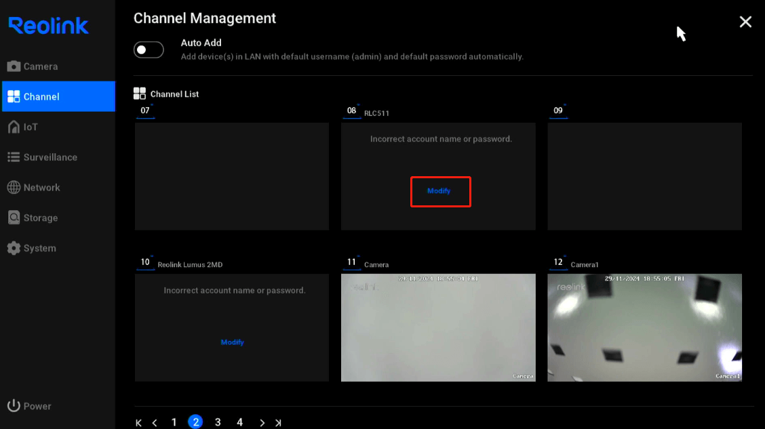Open channel 12 Camera1 preview
The image size is (765, 429).
(644, 327)
